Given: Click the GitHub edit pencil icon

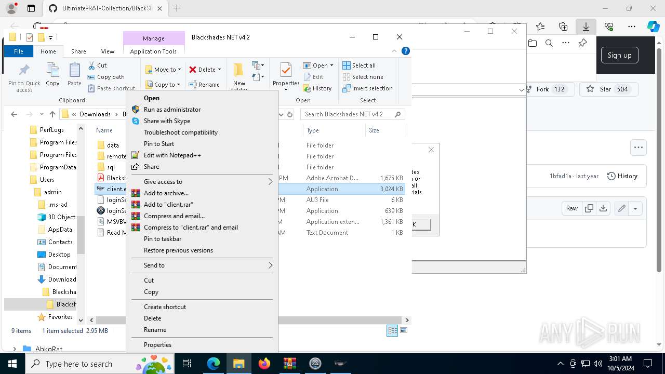Looking at the screenshot, I should pos(621,208).
